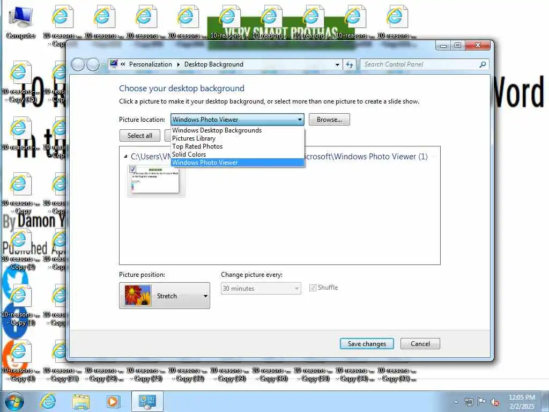
Task: Uncheck the wallpaper thumbnail checkbox
Action: click(x=132, y=169)
